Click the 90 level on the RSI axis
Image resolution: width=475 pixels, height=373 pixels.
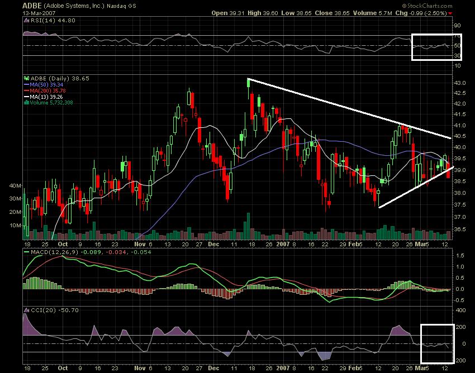[457, 26]
